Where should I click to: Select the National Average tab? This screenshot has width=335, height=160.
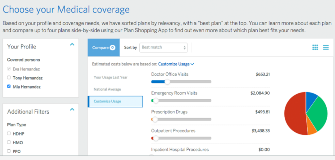pos(107,89)
